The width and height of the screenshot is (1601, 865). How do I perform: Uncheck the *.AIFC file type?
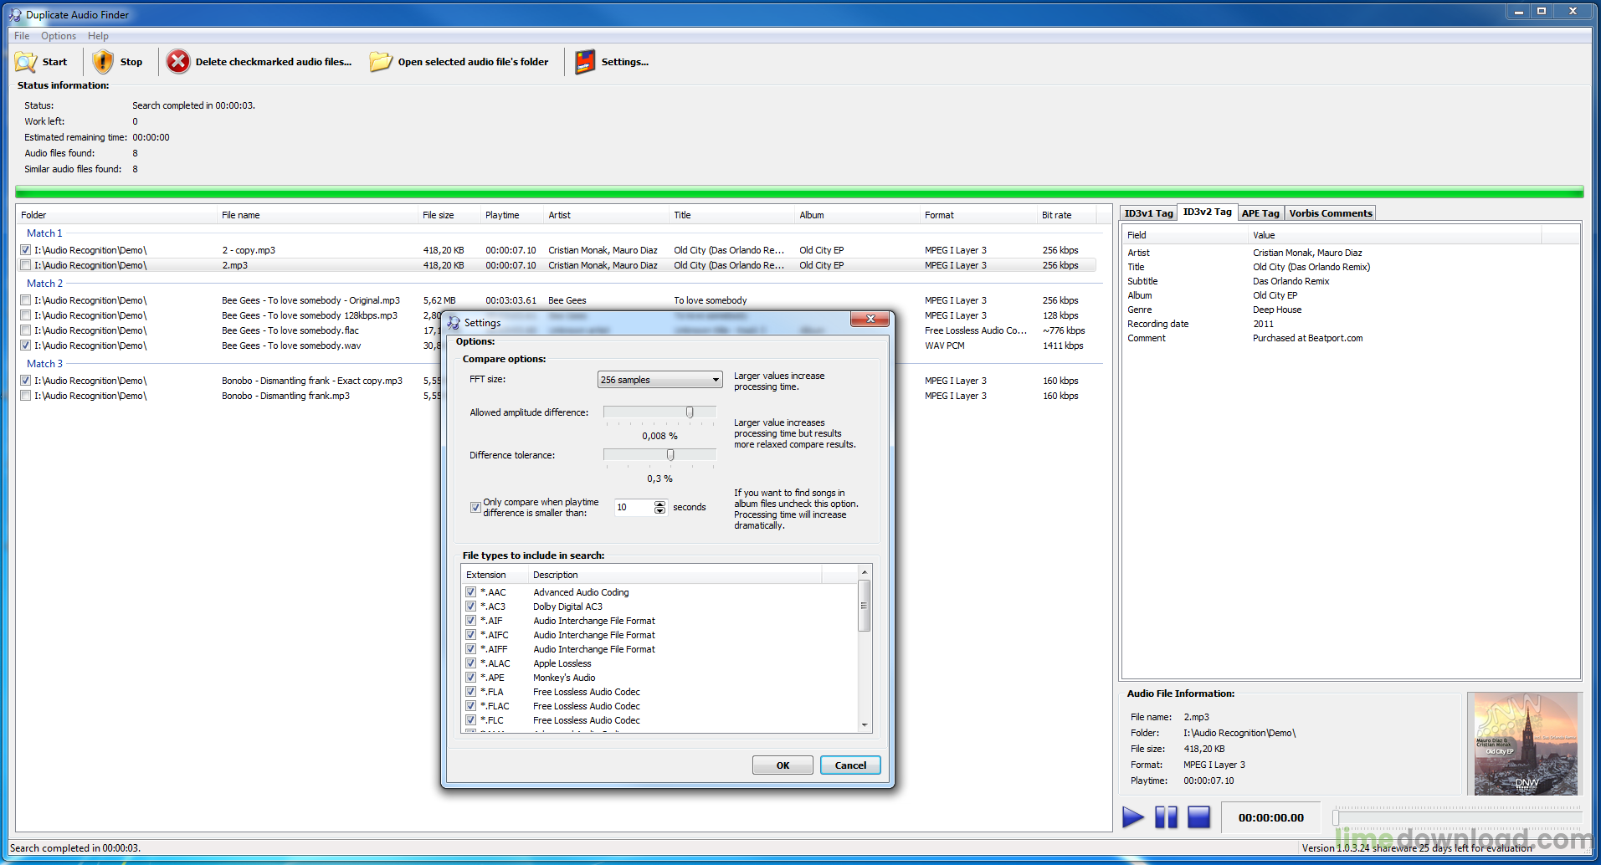point(470,635)
